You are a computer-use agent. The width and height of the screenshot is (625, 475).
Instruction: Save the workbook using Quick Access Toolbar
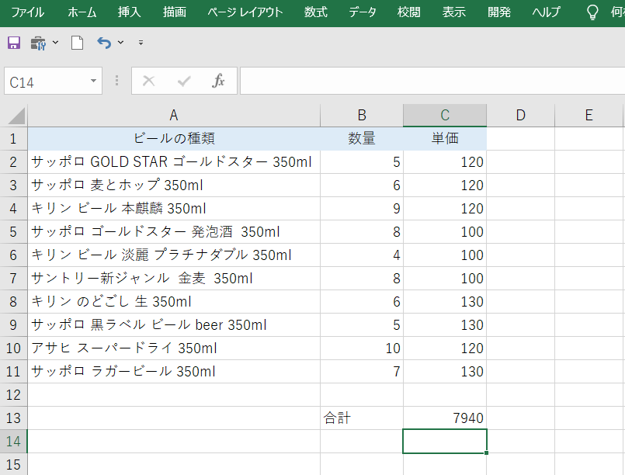[x=13, y=43]
